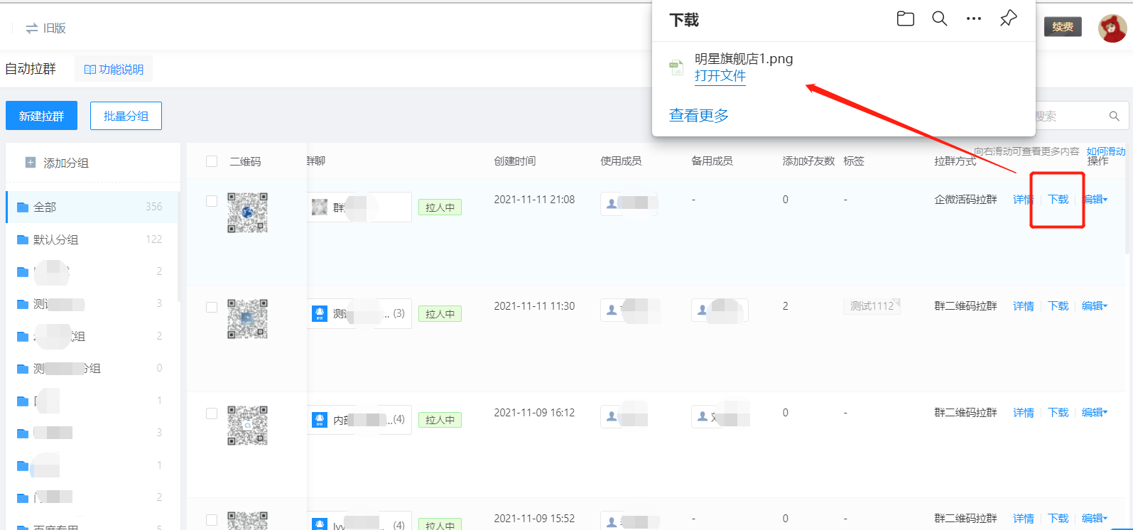Click the 创建时间 column header

515,161
